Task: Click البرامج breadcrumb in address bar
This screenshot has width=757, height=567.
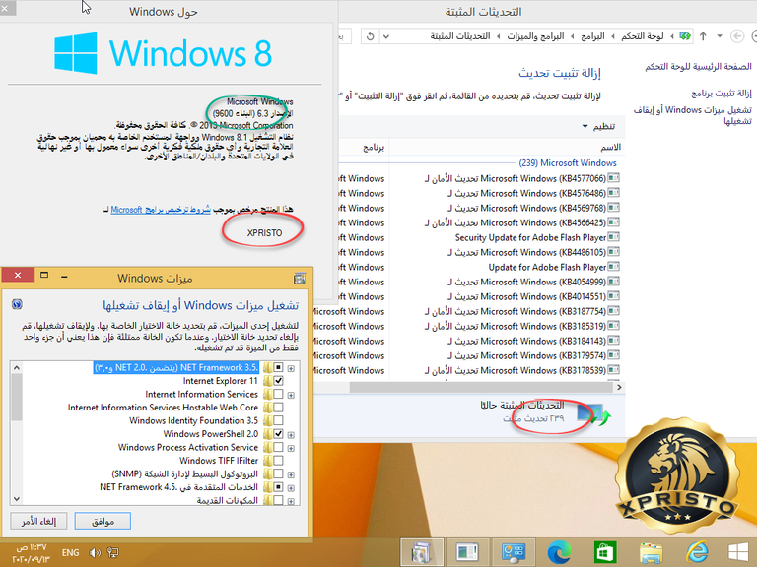Action: click(x=592, y=36)
